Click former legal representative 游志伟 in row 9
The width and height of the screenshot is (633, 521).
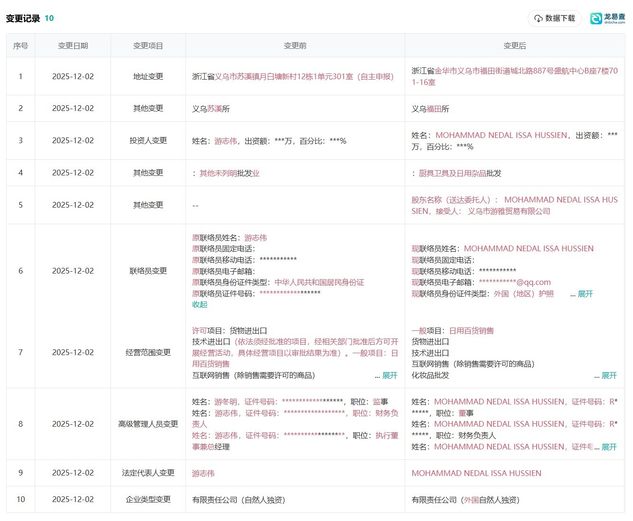[x=203, y=473]
